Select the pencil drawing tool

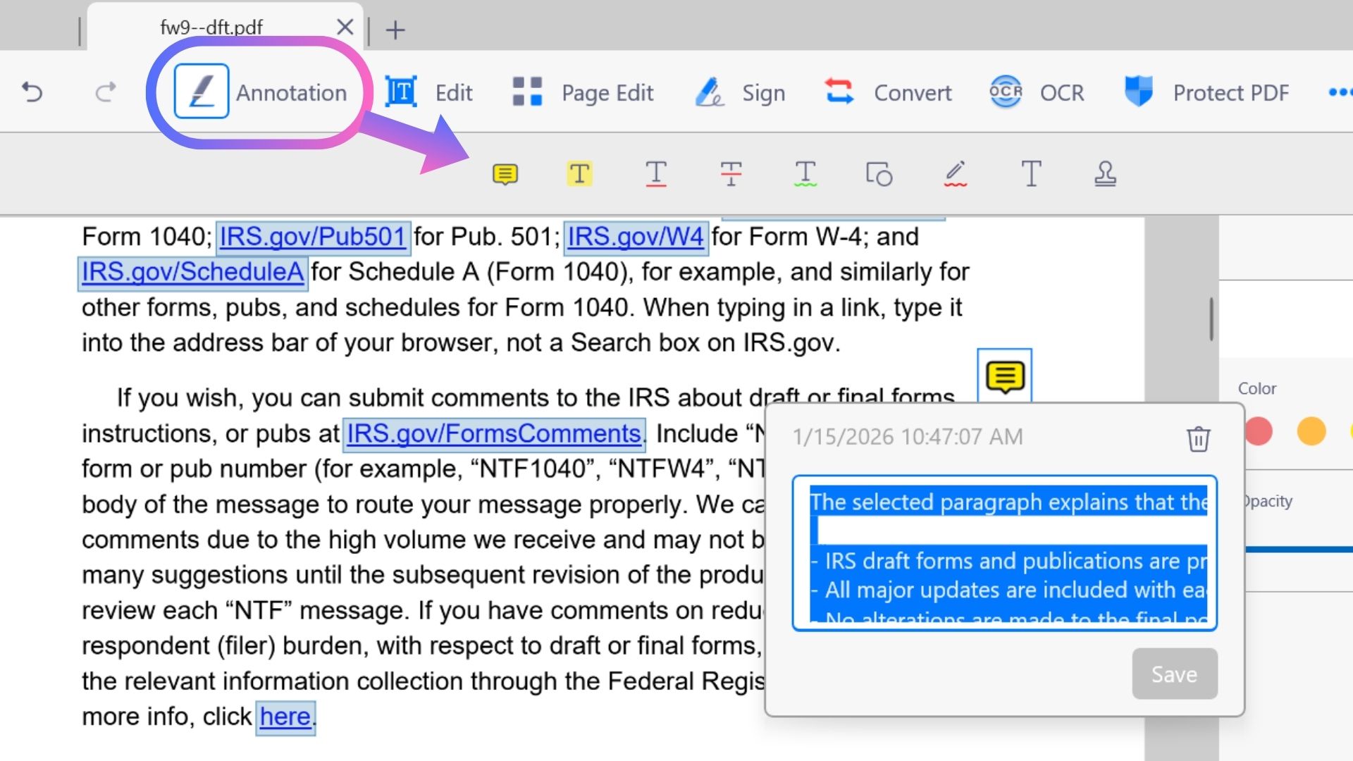(956, 173)
